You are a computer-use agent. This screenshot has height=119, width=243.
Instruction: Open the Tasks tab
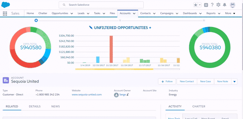coord(97,13)
